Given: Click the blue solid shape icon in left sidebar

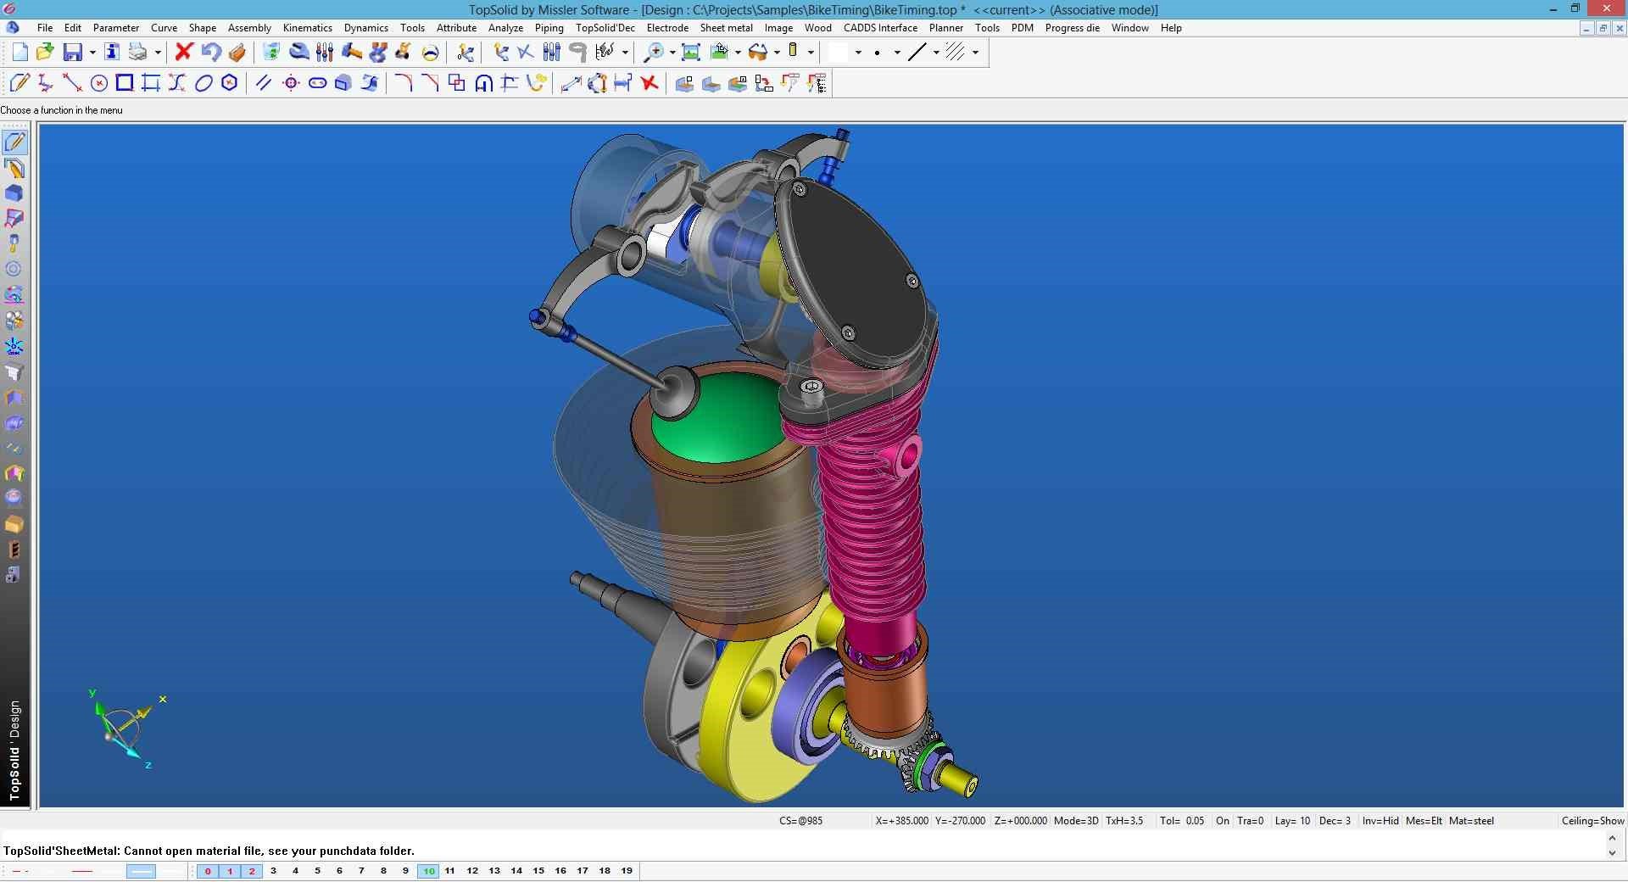Looking at the screenshot, I should pos(14,193).
